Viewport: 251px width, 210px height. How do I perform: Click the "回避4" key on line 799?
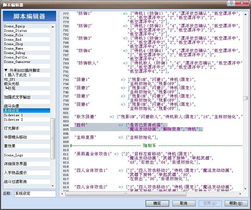[82, 104]
